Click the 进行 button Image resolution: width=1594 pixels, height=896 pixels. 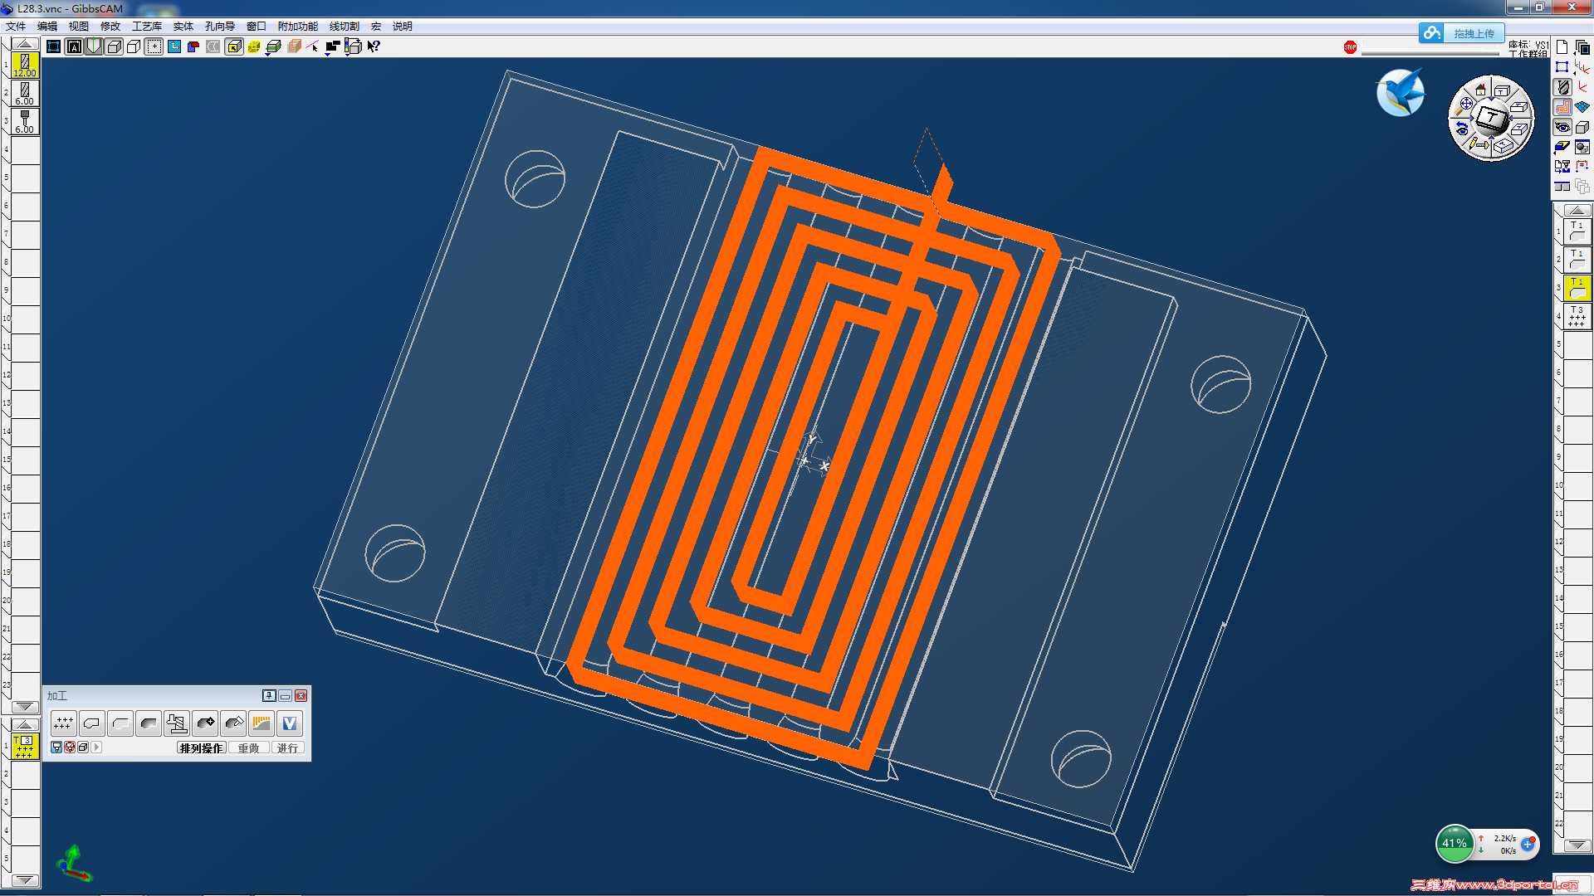(x=287, y=747)
